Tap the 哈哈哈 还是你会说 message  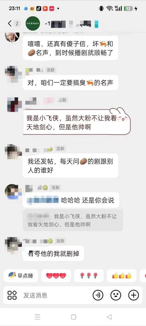pos(71,200)
